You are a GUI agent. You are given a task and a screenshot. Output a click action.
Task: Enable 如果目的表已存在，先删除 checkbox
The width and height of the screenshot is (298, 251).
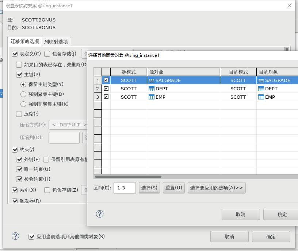(x=19, y=65)
